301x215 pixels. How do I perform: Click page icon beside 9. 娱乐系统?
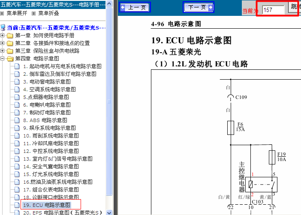pos(17,128)
